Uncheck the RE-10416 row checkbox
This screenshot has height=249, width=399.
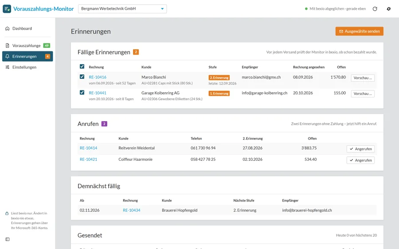pos(82,77)
